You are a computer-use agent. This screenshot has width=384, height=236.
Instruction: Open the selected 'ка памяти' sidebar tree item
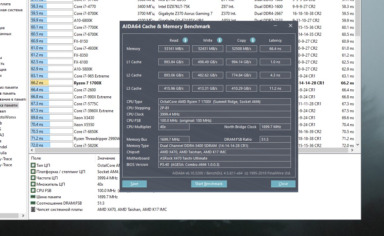click(x=9, y=105)
